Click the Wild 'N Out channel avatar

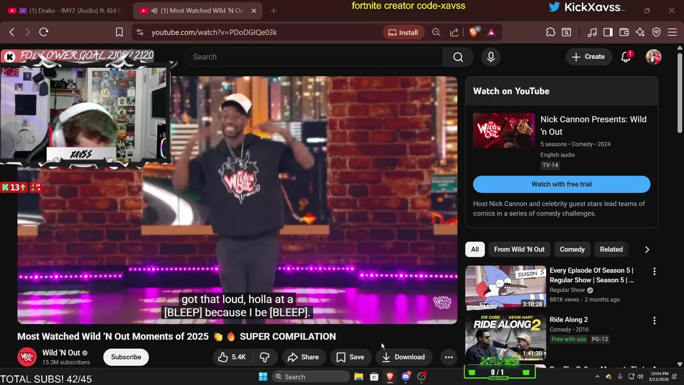[27, 357]
